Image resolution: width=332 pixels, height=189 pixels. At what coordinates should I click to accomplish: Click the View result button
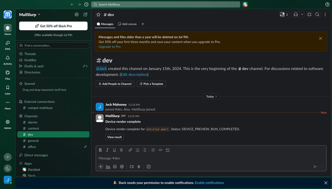click(x=114, y=137)
